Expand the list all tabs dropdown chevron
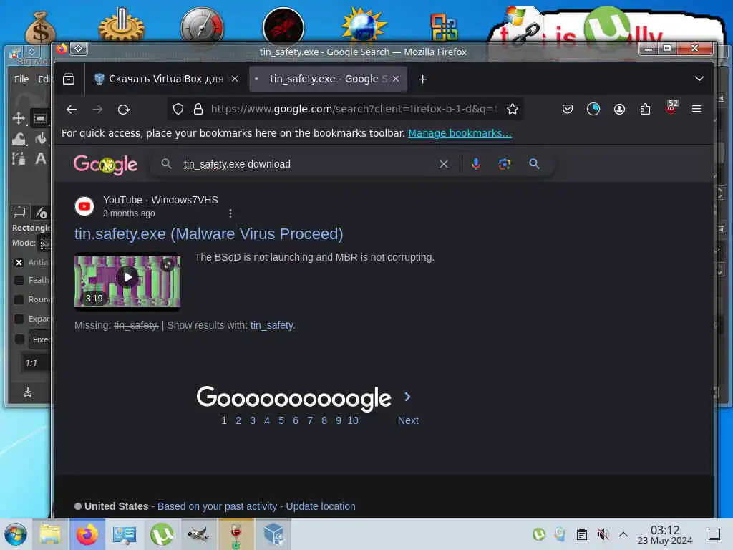Screen dimensions: 733x550 pyautogui.click(x=699, y=79)
